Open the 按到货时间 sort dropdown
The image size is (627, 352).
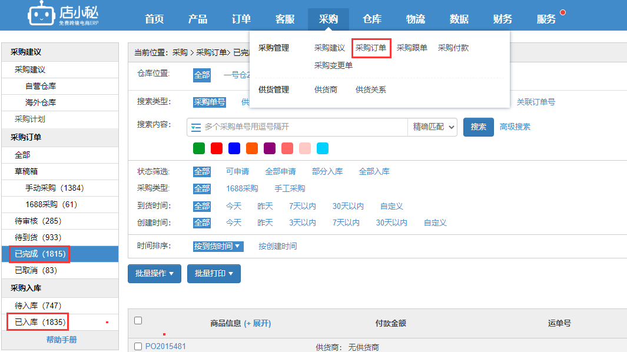click(x=218, y=247)
